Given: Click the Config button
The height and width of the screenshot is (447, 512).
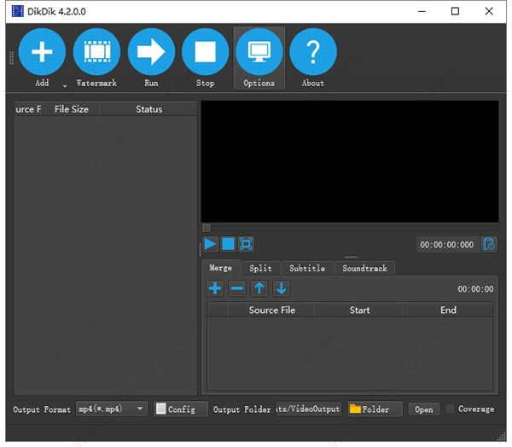Looking at the screenshot, I should coord(175,409).
